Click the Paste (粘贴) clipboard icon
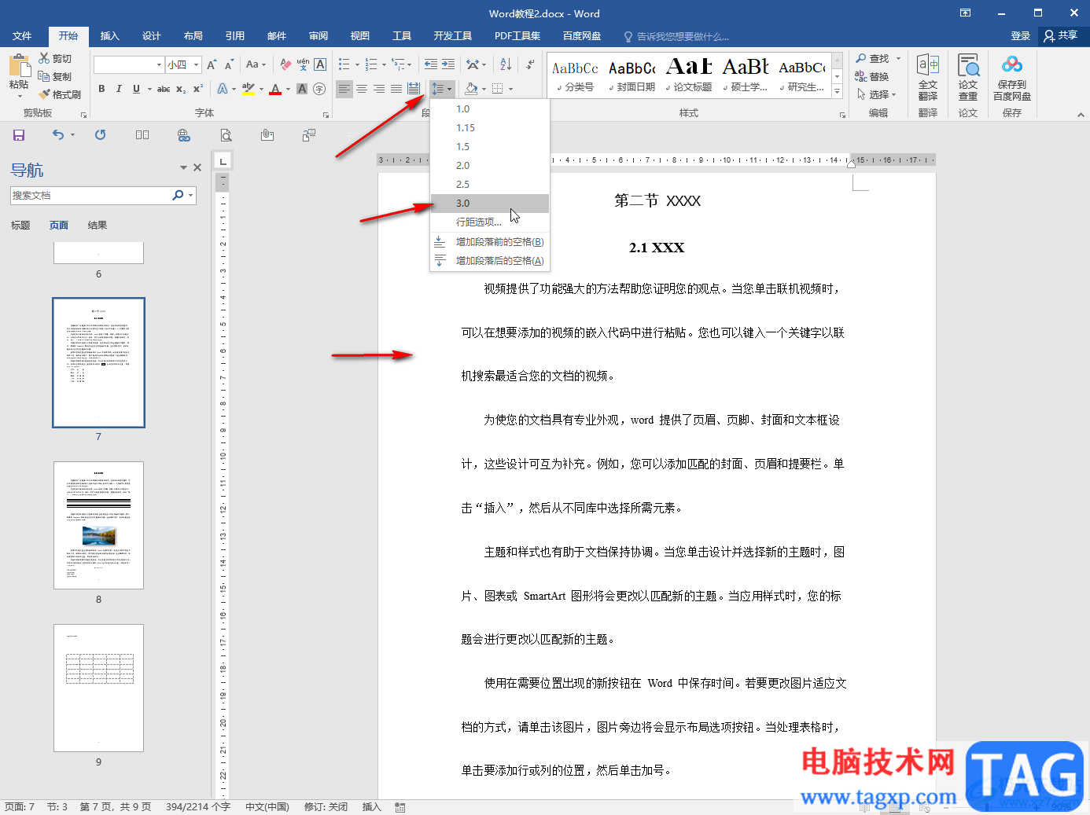1090x815 pixels. coord(19,65)
